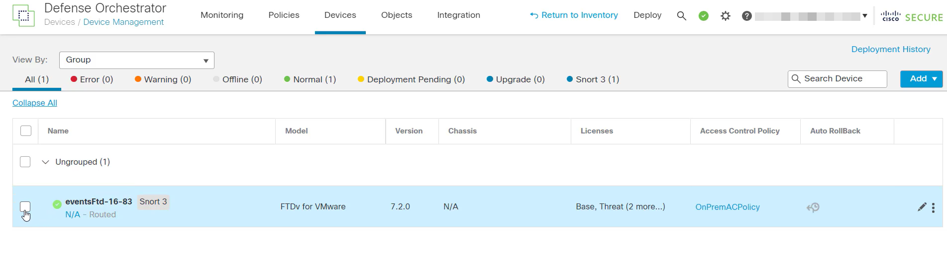Check the select-all checkbox in table header
The height and width of the screenshot is (257, 947).
(x=26, y=131)
